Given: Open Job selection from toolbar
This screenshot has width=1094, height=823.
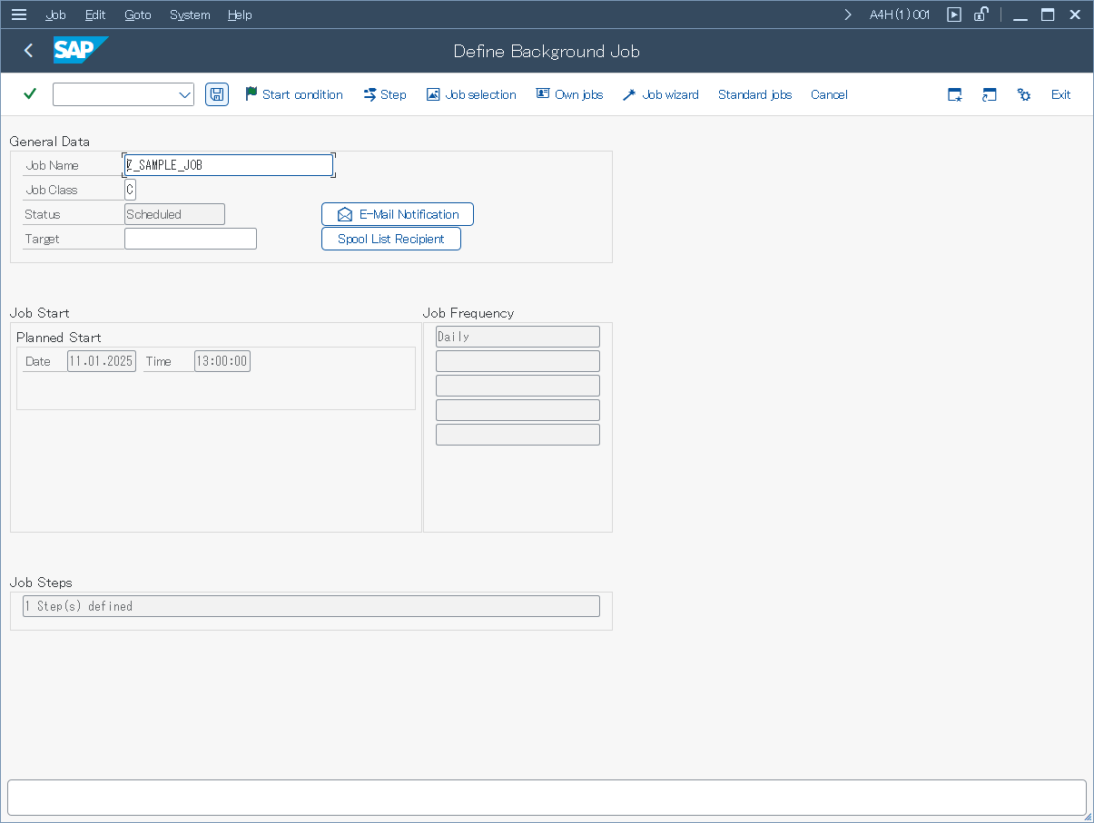Looking at the screenshot, I should pos(471,94).
